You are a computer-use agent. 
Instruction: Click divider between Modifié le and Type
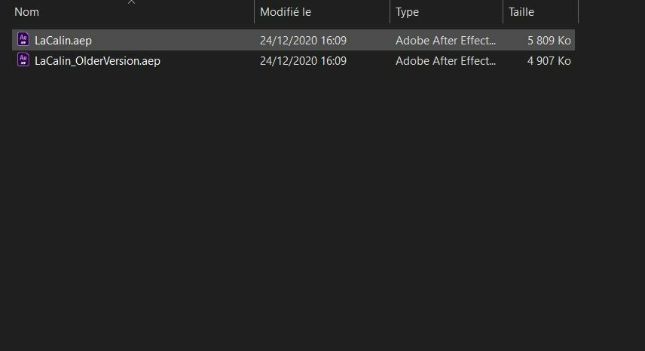pyautogui.click(x=390, y=12)
